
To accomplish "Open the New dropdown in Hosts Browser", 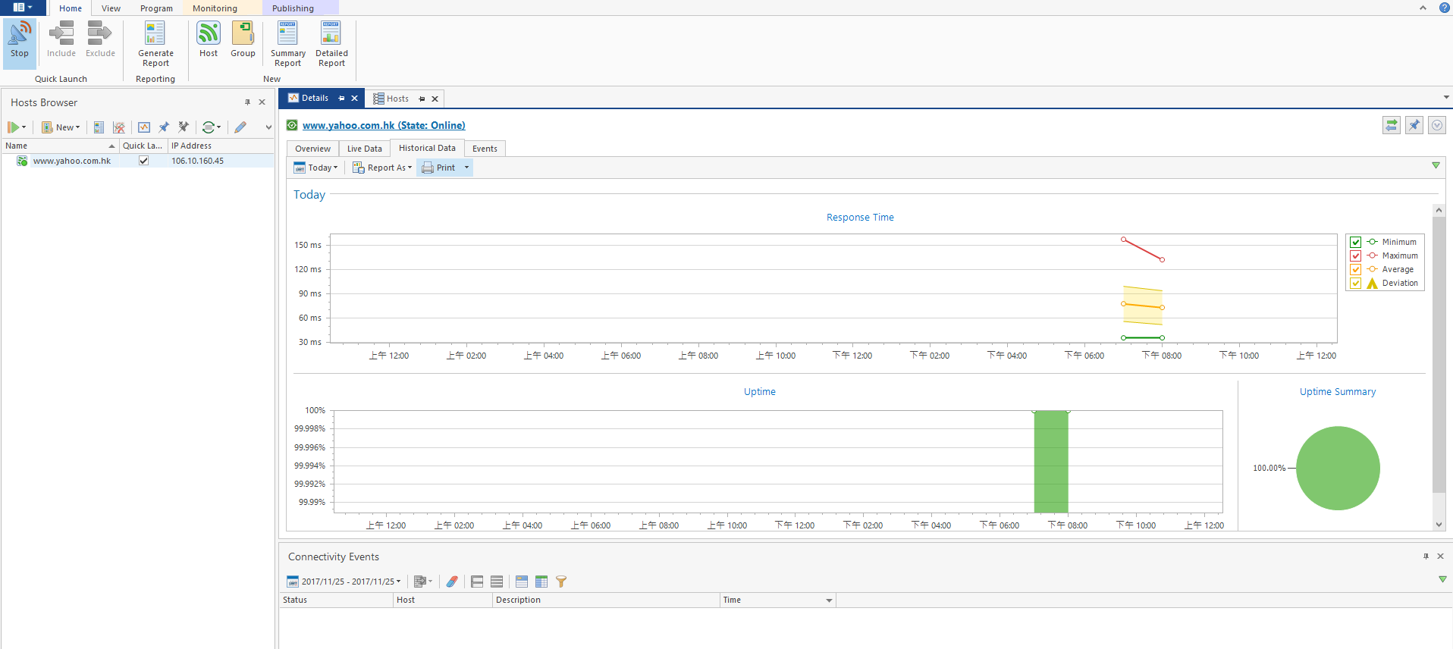I will coord(61,127).
